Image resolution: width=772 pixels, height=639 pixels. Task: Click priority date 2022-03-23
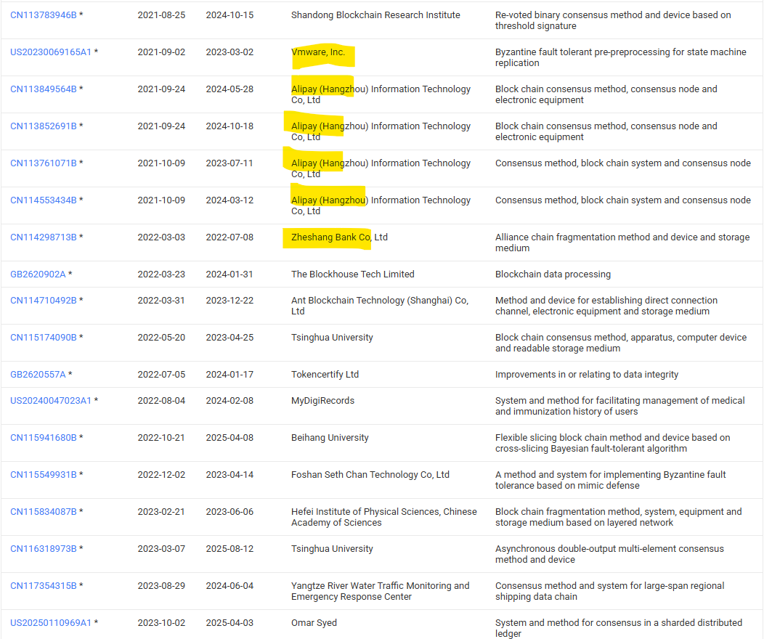click(161, 274)
